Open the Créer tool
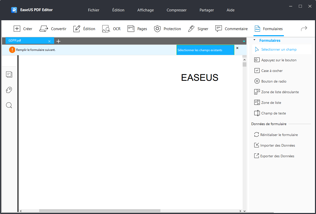This screenshot has width=316, height=214. (23, 29)
